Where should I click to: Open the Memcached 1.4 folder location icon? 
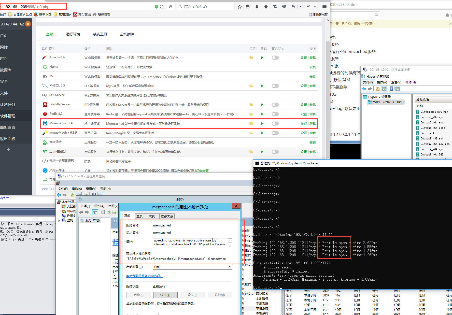point(251,124)
